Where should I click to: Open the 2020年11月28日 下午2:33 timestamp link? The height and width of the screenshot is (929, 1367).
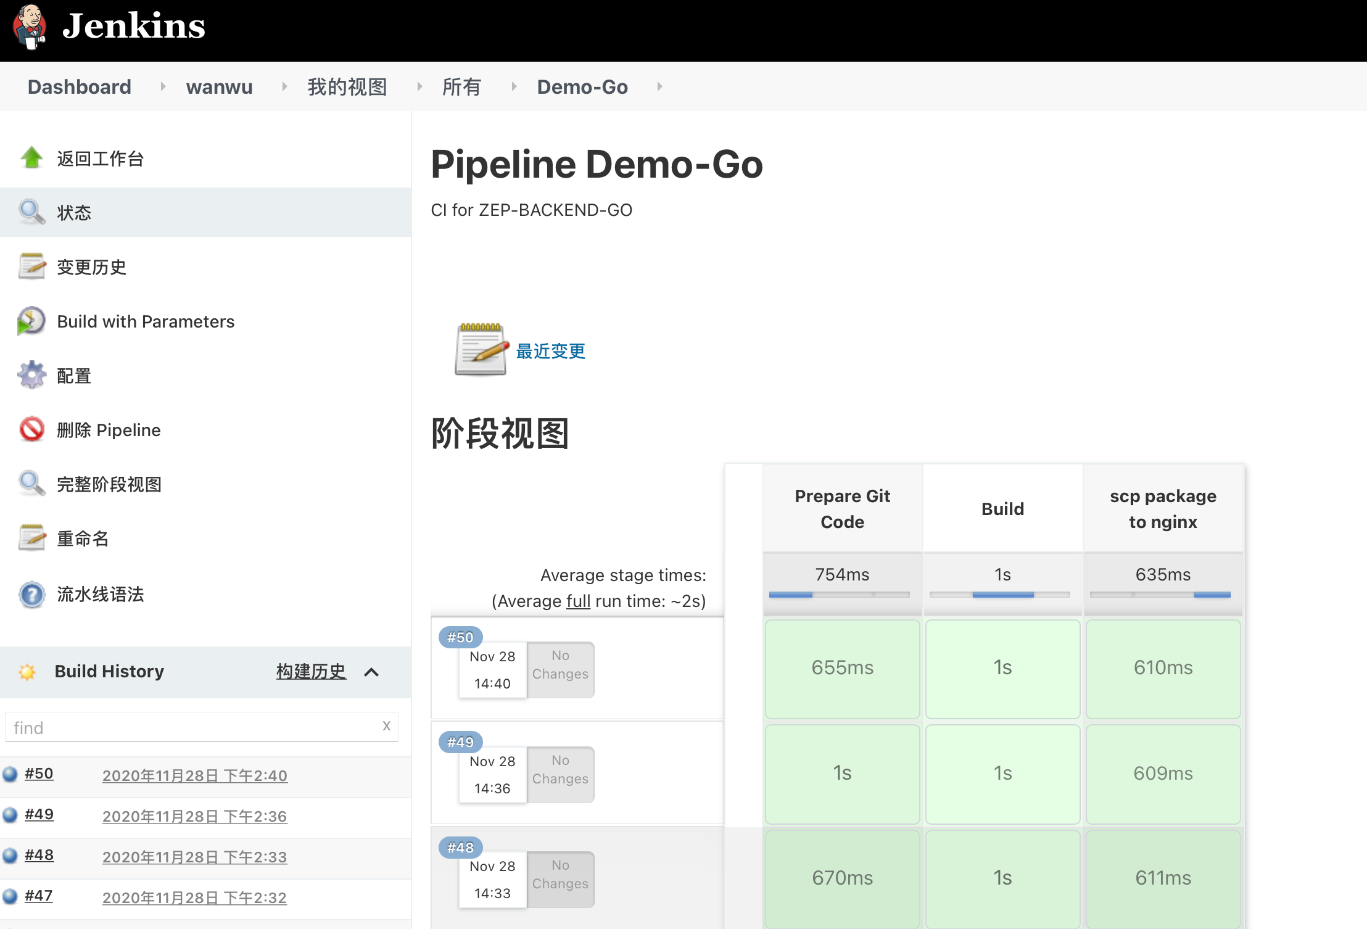(195, 857)
